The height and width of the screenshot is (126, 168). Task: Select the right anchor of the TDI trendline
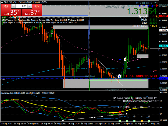click(x=127, y=114)
